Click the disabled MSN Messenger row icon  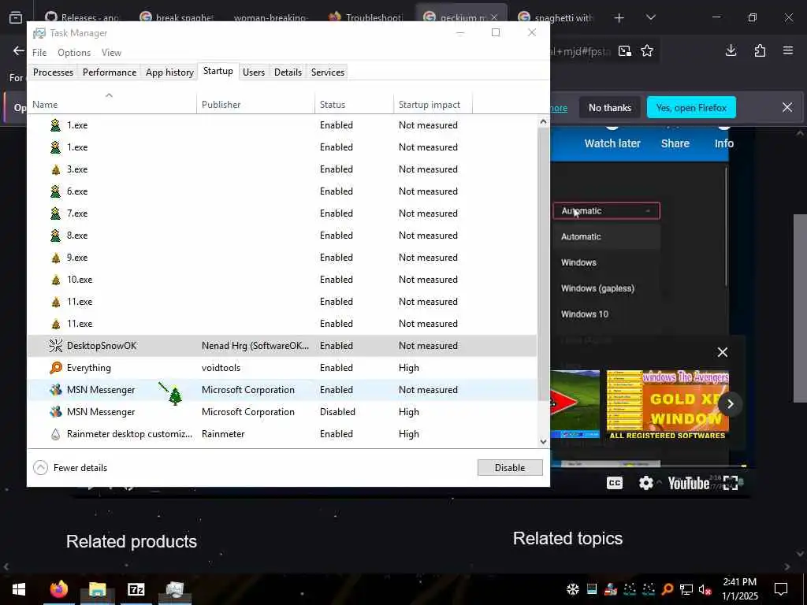point(56,412)
